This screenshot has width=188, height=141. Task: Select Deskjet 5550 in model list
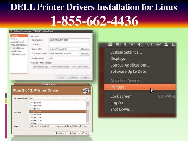pos(58,120)
